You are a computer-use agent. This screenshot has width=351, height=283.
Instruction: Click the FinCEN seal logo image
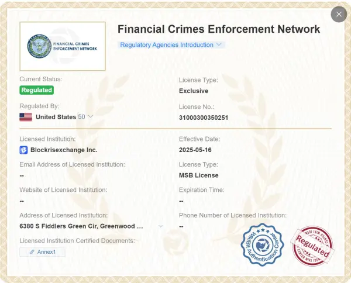[39, 46]
